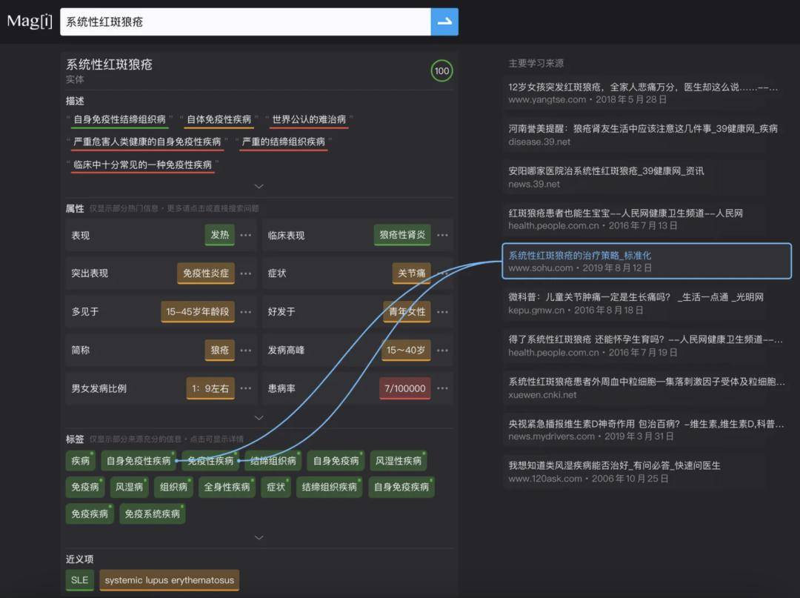Click systemic lupus erythematosus synonym

(x=169, y=580)
